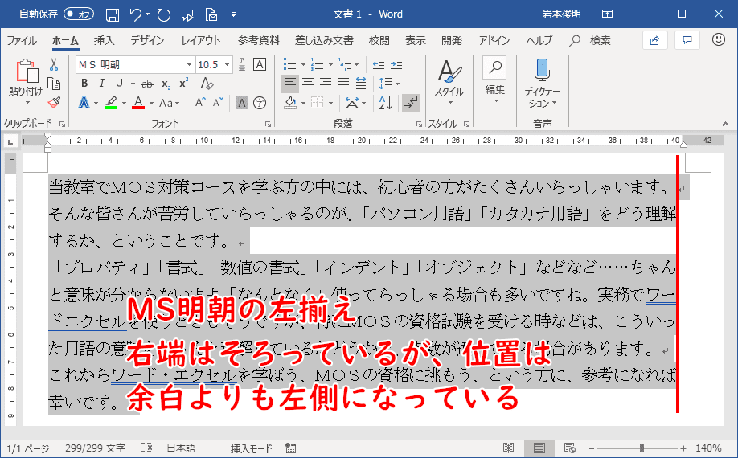Click the Enclosed Characters circle icon
This screenshot has height=458, width=738.
260,103
